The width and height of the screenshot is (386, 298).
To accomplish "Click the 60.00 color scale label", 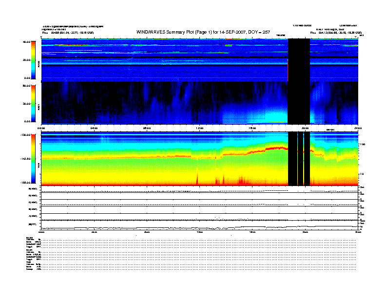I will click(26, 86).
